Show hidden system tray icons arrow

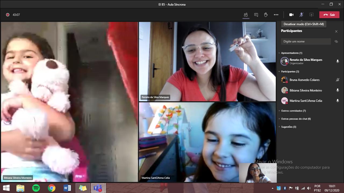[x=273, y=188]
